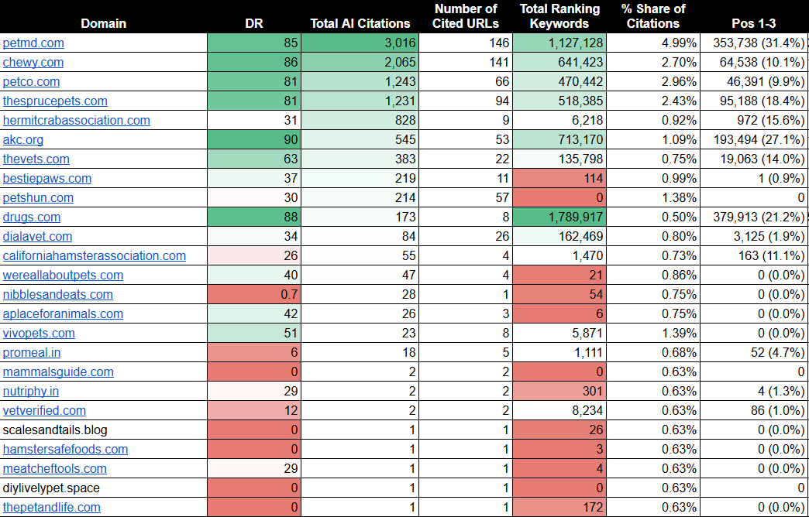Open the chewy.com link
The image size is (809, 517).
click(33, 63)
